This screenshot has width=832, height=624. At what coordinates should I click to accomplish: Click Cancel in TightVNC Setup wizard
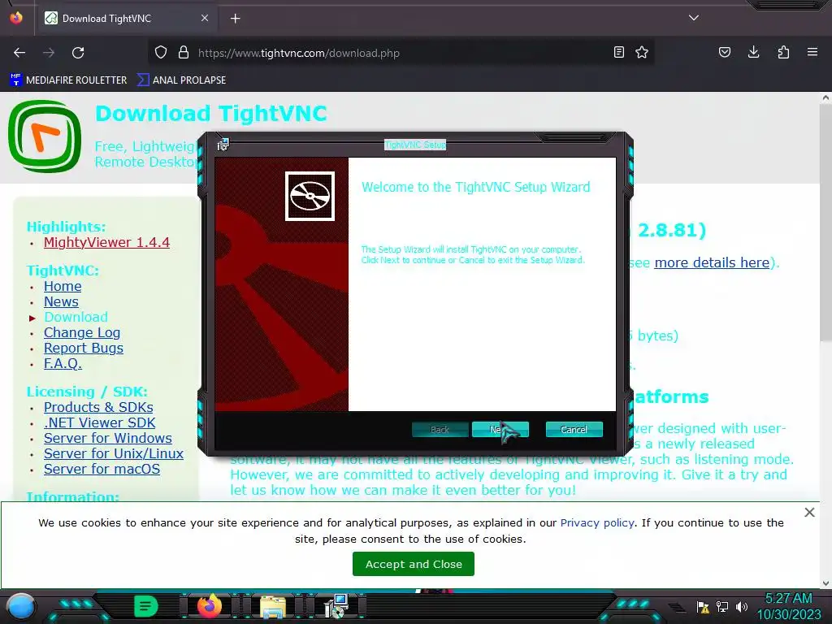click(x=574, y=429)
